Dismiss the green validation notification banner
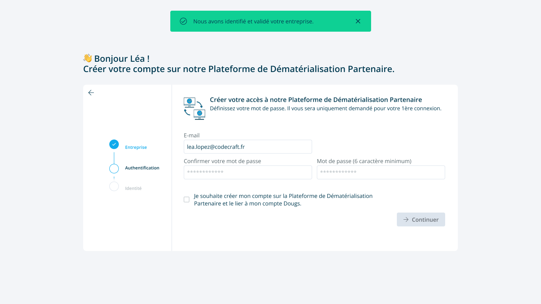Viewport: 541px width, 304px height. tap(358, 21)
